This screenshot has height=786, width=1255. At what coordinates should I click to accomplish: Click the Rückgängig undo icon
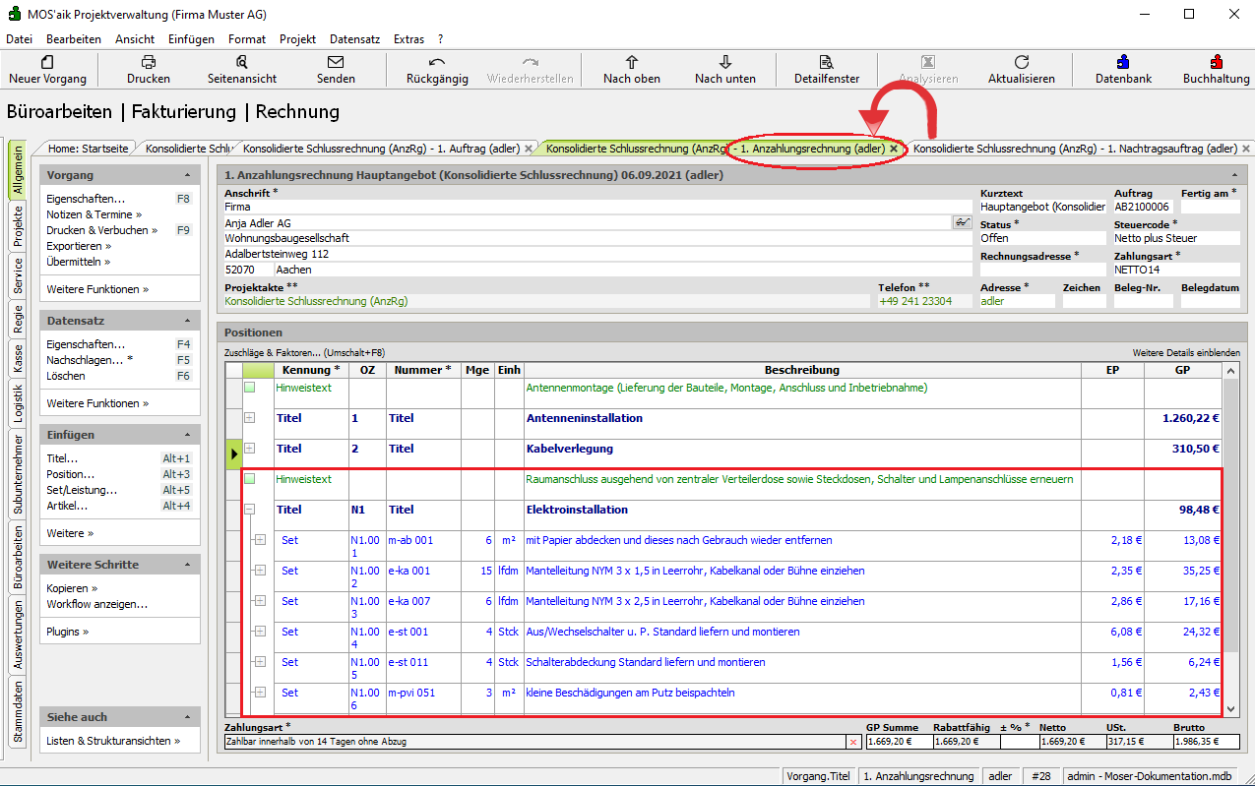[x=437, y=62]
